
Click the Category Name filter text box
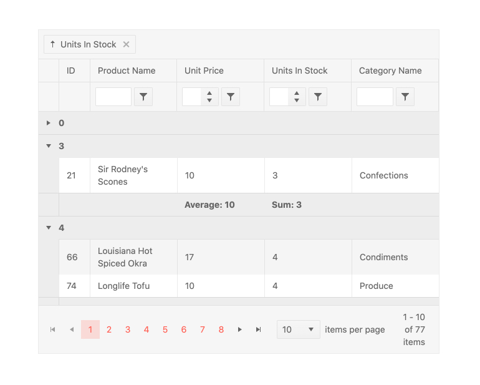[x=375, y=97]
